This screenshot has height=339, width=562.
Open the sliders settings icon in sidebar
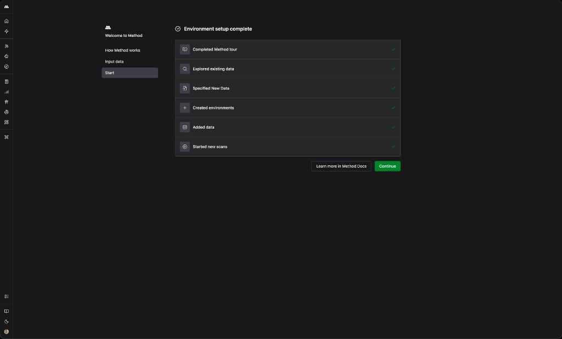click(x=7, y=296)
